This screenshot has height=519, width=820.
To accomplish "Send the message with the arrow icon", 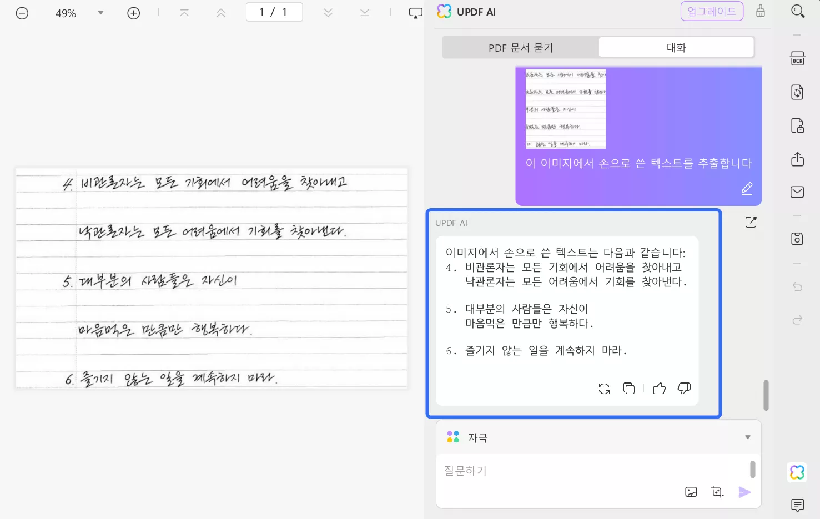I will tap(744, 492).
